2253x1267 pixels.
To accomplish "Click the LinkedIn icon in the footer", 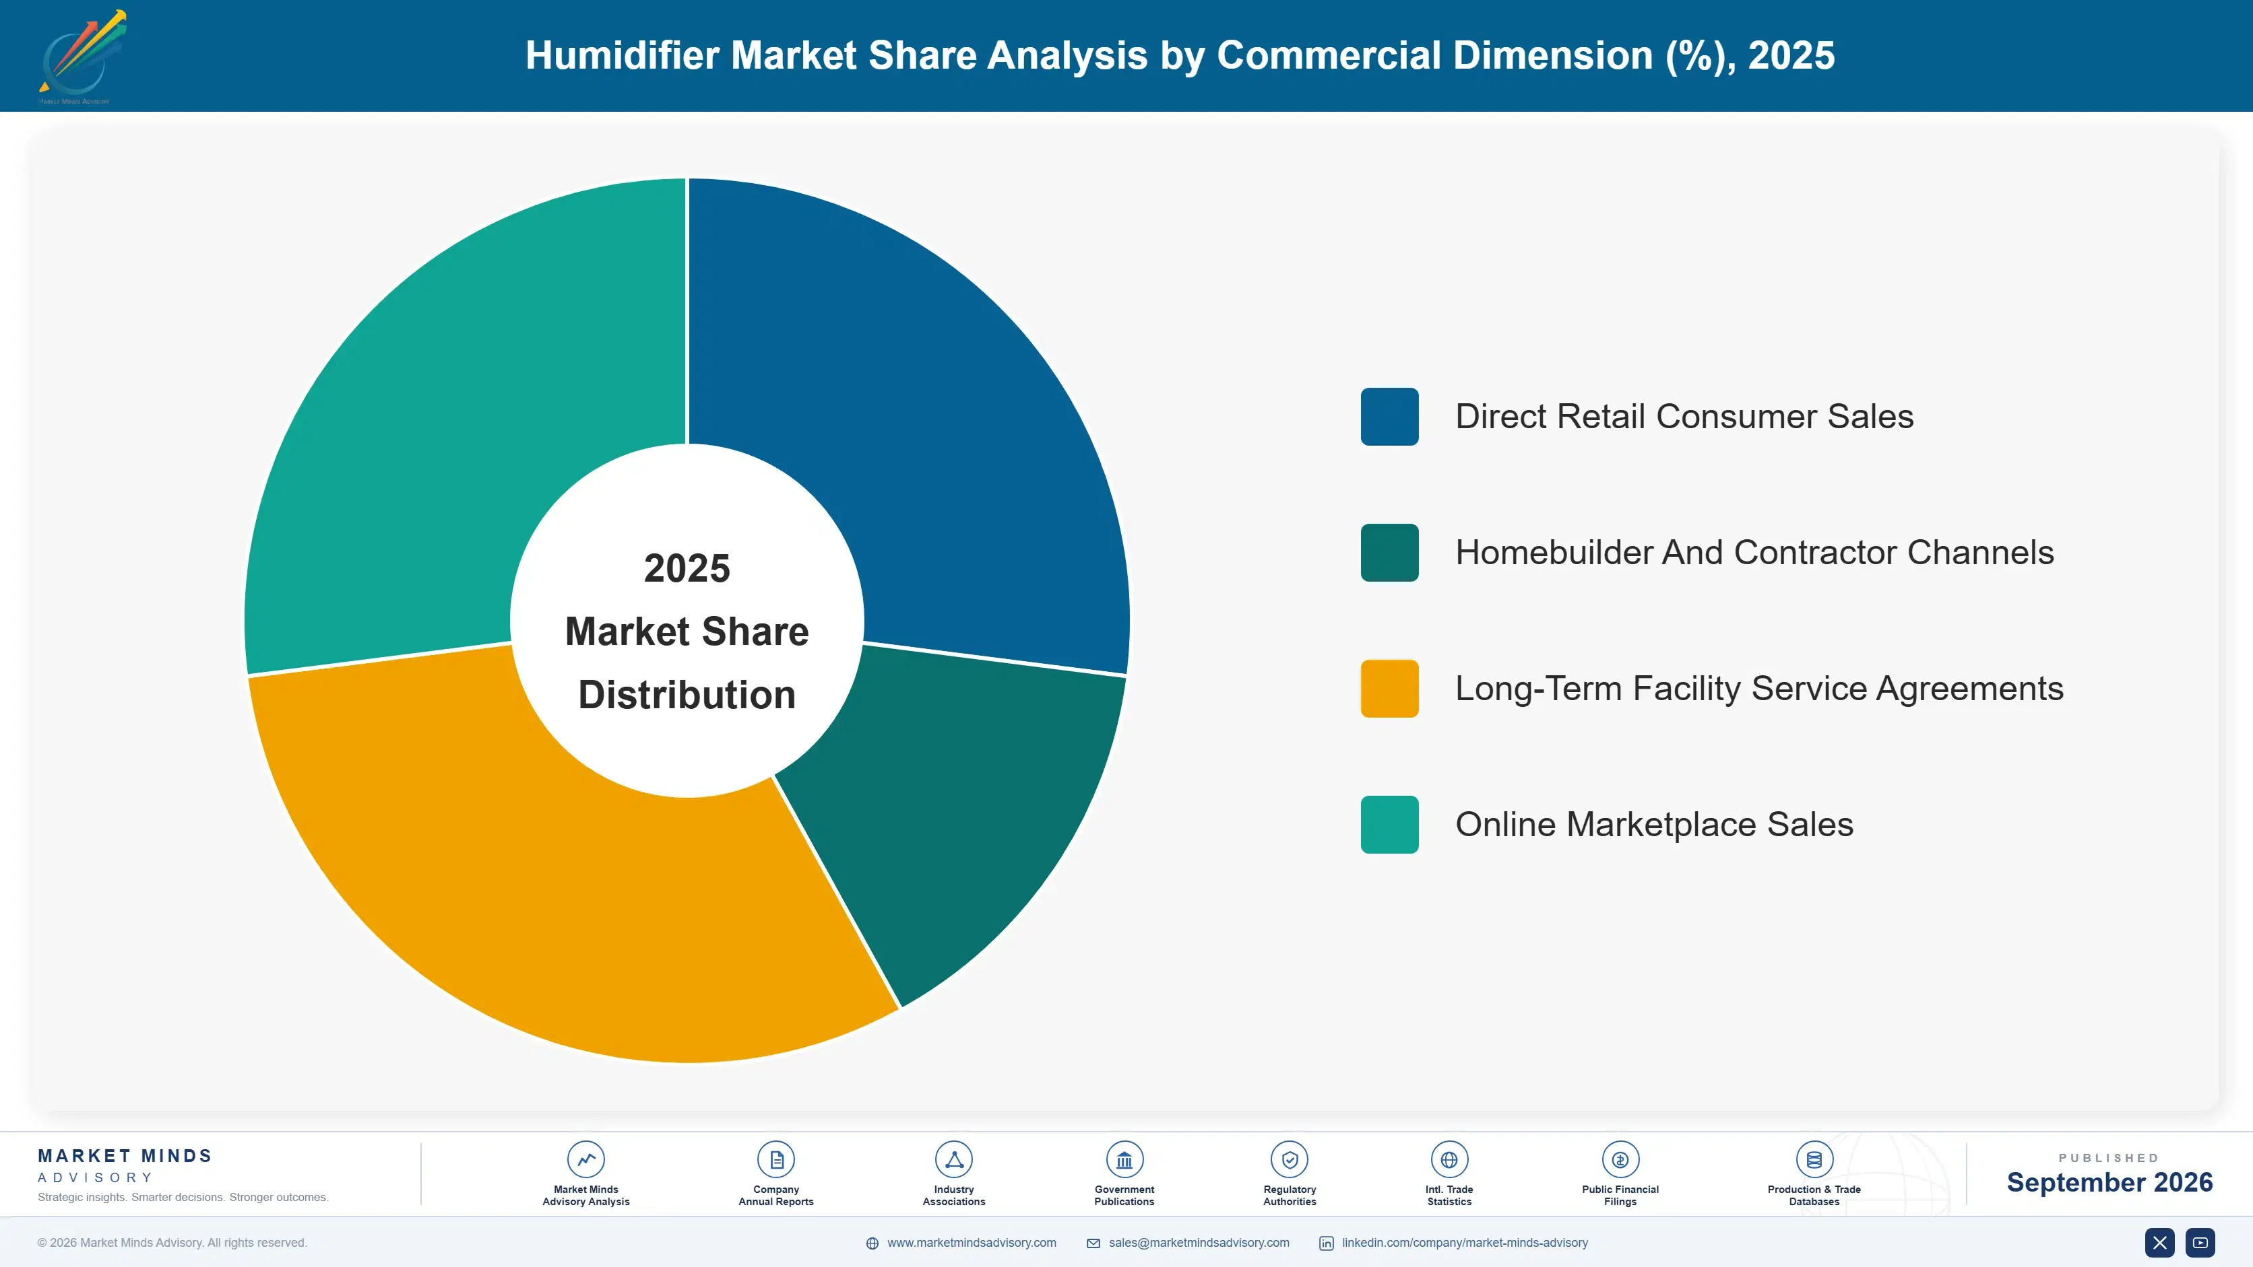I will (1326, 1243).
